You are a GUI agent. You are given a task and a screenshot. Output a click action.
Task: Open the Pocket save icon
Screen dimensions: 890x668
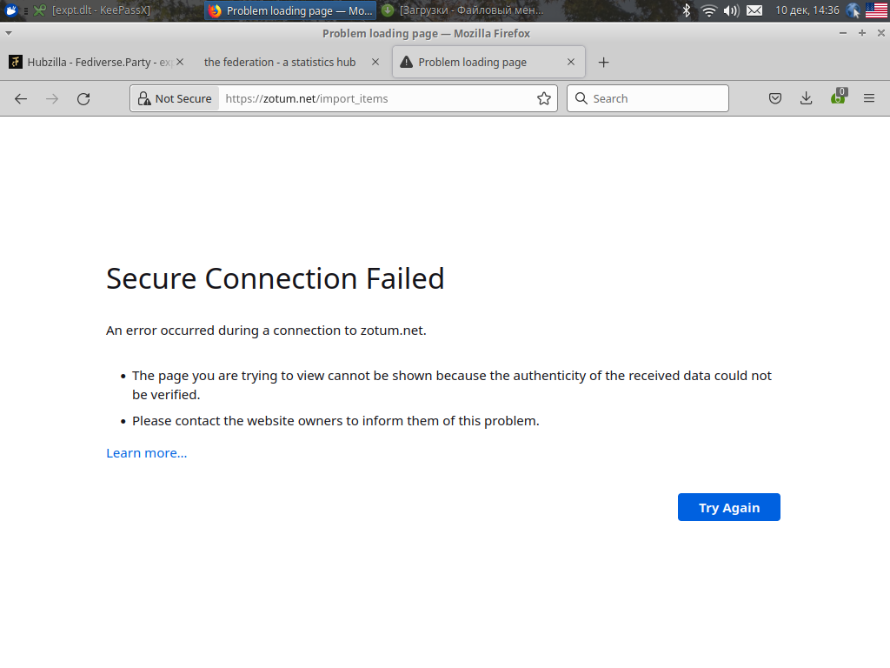pos(775,99)
